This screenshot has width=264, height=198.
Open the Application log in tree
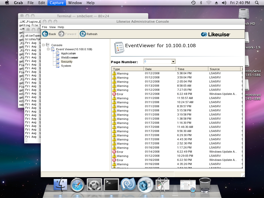coord(68,53)
